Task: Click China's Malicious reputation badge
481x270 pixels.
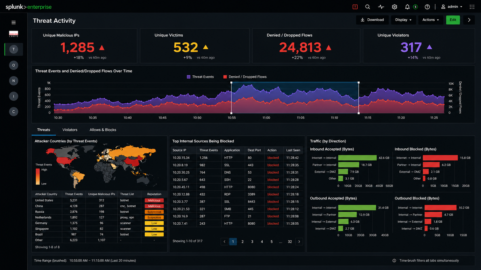Action: tap(154, 206)
